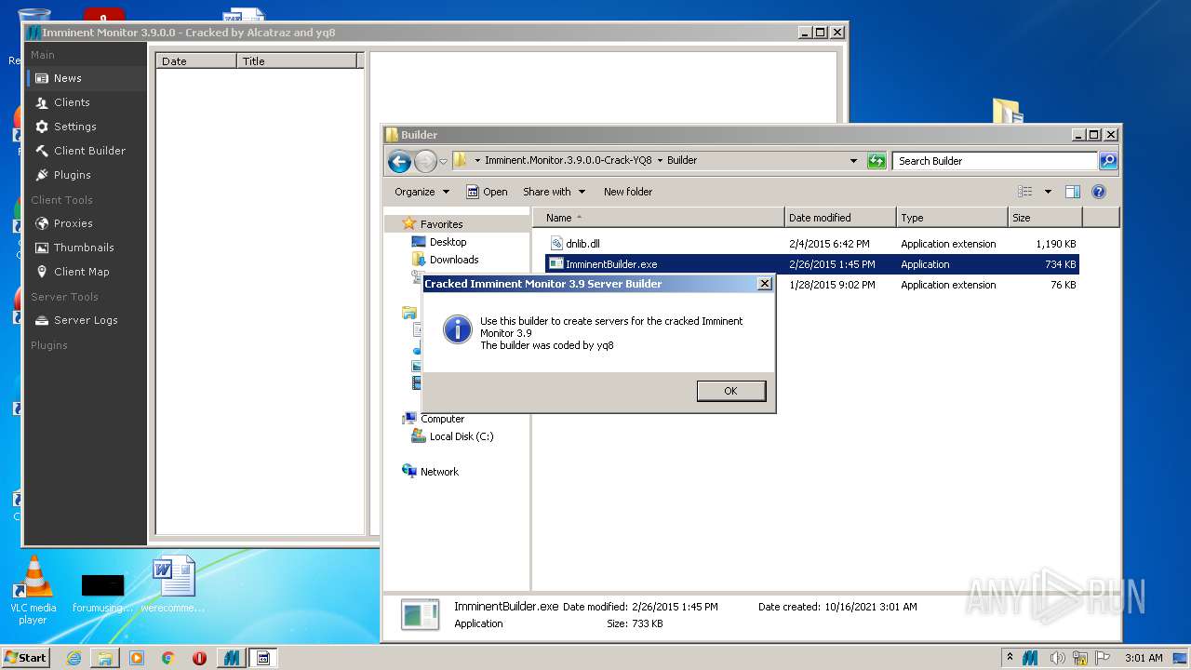This screenshot has height=670, width=1191.
Task: Show hidden tray icons arrow
Action: point(1010,658)
